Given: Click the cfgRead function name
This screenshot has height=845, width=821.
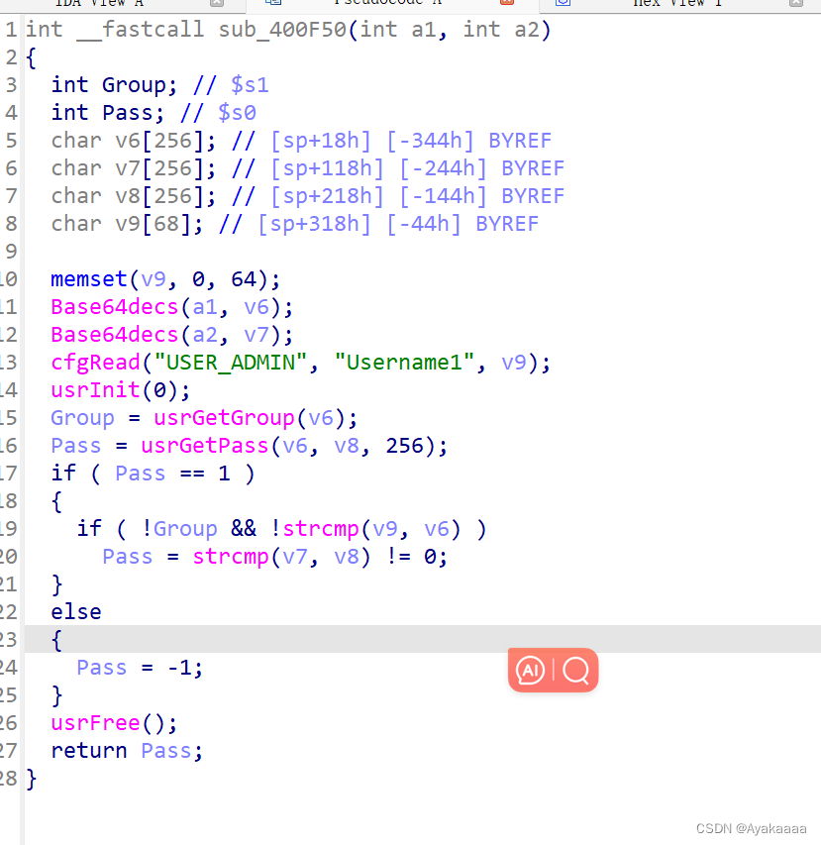Looking at the screenshot, I should [x=95, y=363].
